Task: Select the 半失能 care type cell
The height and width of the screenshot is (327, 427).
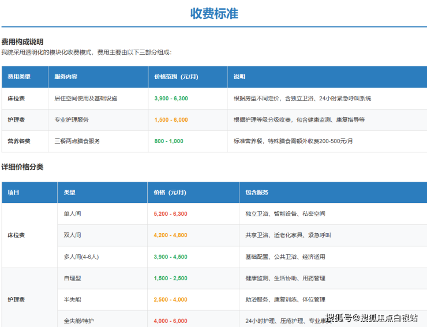Action: [x=72, y=300]
